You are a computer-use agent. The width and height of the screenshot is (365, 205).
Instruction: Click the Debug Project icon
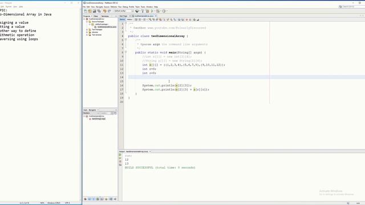(158, 11)
